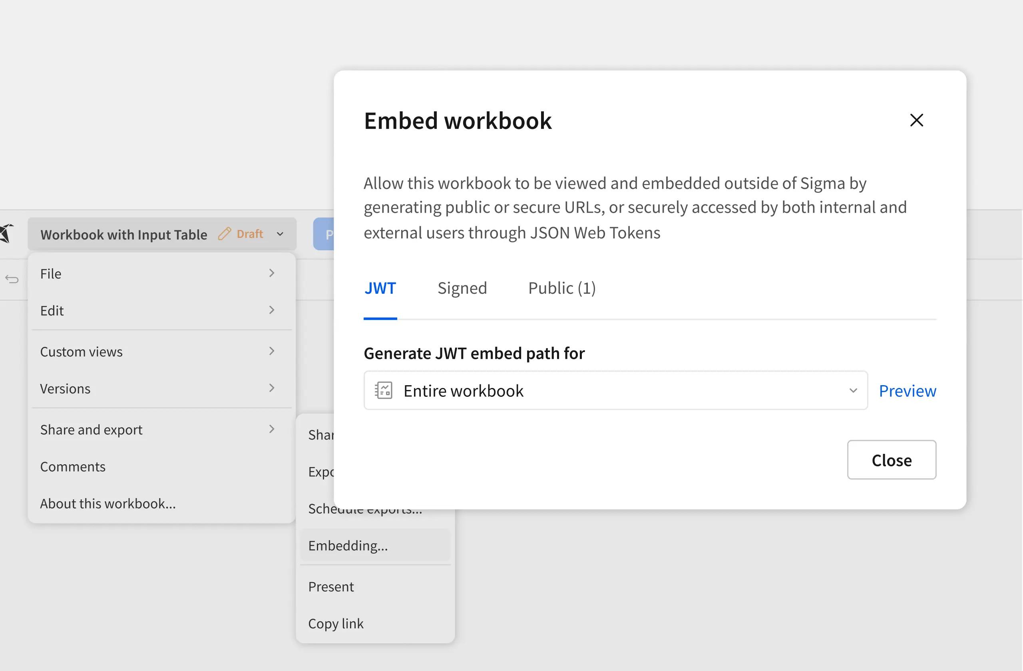Click the Versions chevron arrow
The height and width of the screenshot is (671, 1023).
[272, 388]
